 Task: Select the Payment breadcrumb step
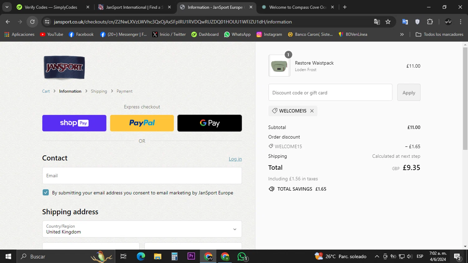click(124, 91)
